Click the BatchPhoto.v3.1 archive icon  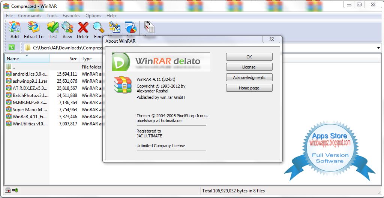click(x=9, y=95)
